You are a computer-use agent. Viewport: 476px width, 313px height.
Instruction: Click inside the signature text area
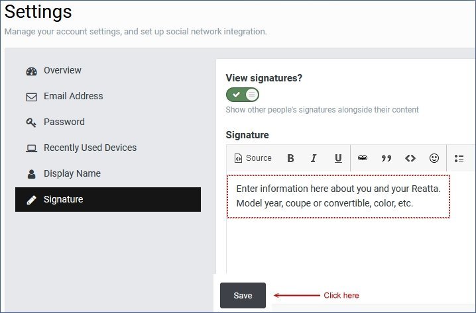point(338,197)
